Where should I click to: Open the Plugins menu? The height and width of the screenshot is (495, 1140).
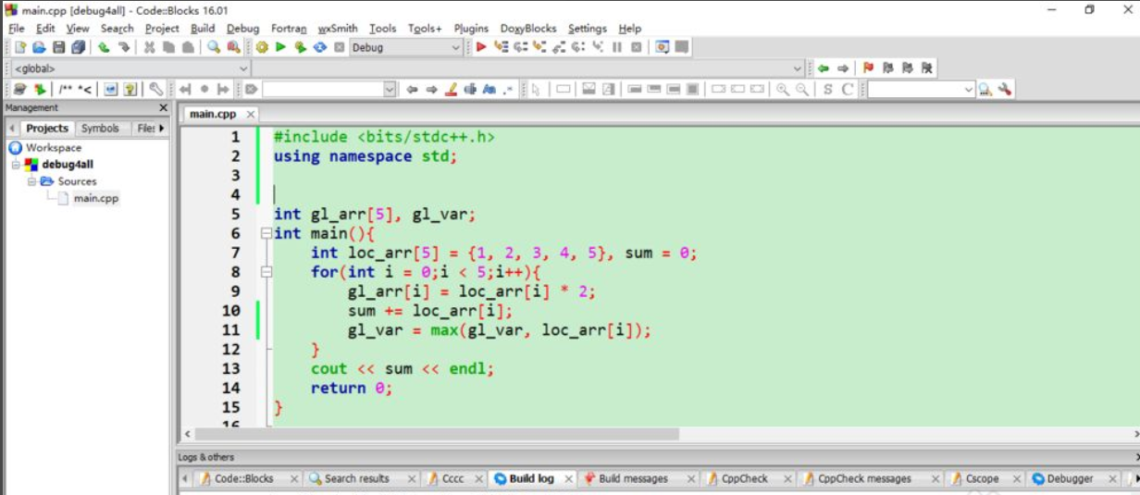coord(471,29)
